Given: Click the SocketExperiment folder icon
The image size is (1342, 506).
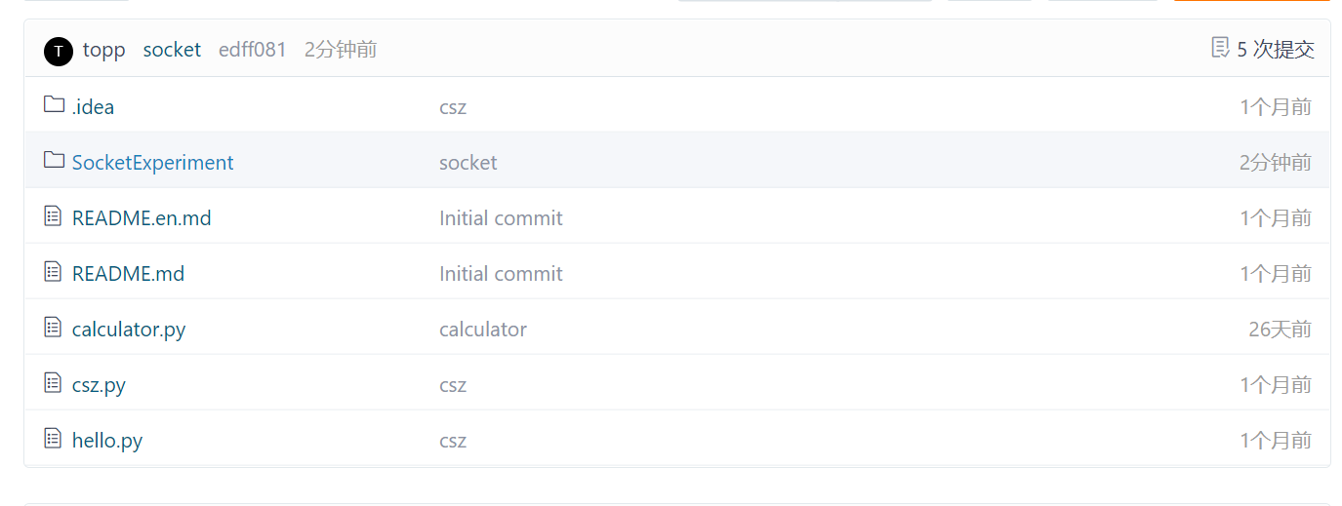Looking at the screenshot, I should [x=54, y=161].
